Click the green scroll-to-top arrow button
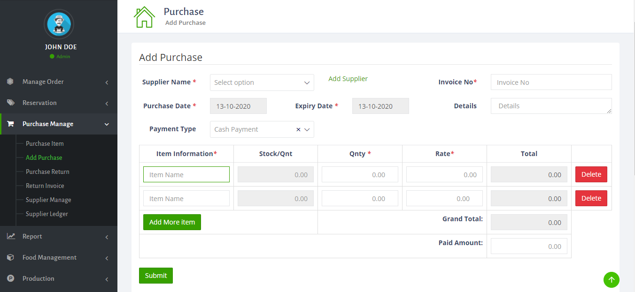The width and height of the screenshot is (635, 292). point(611,280)
